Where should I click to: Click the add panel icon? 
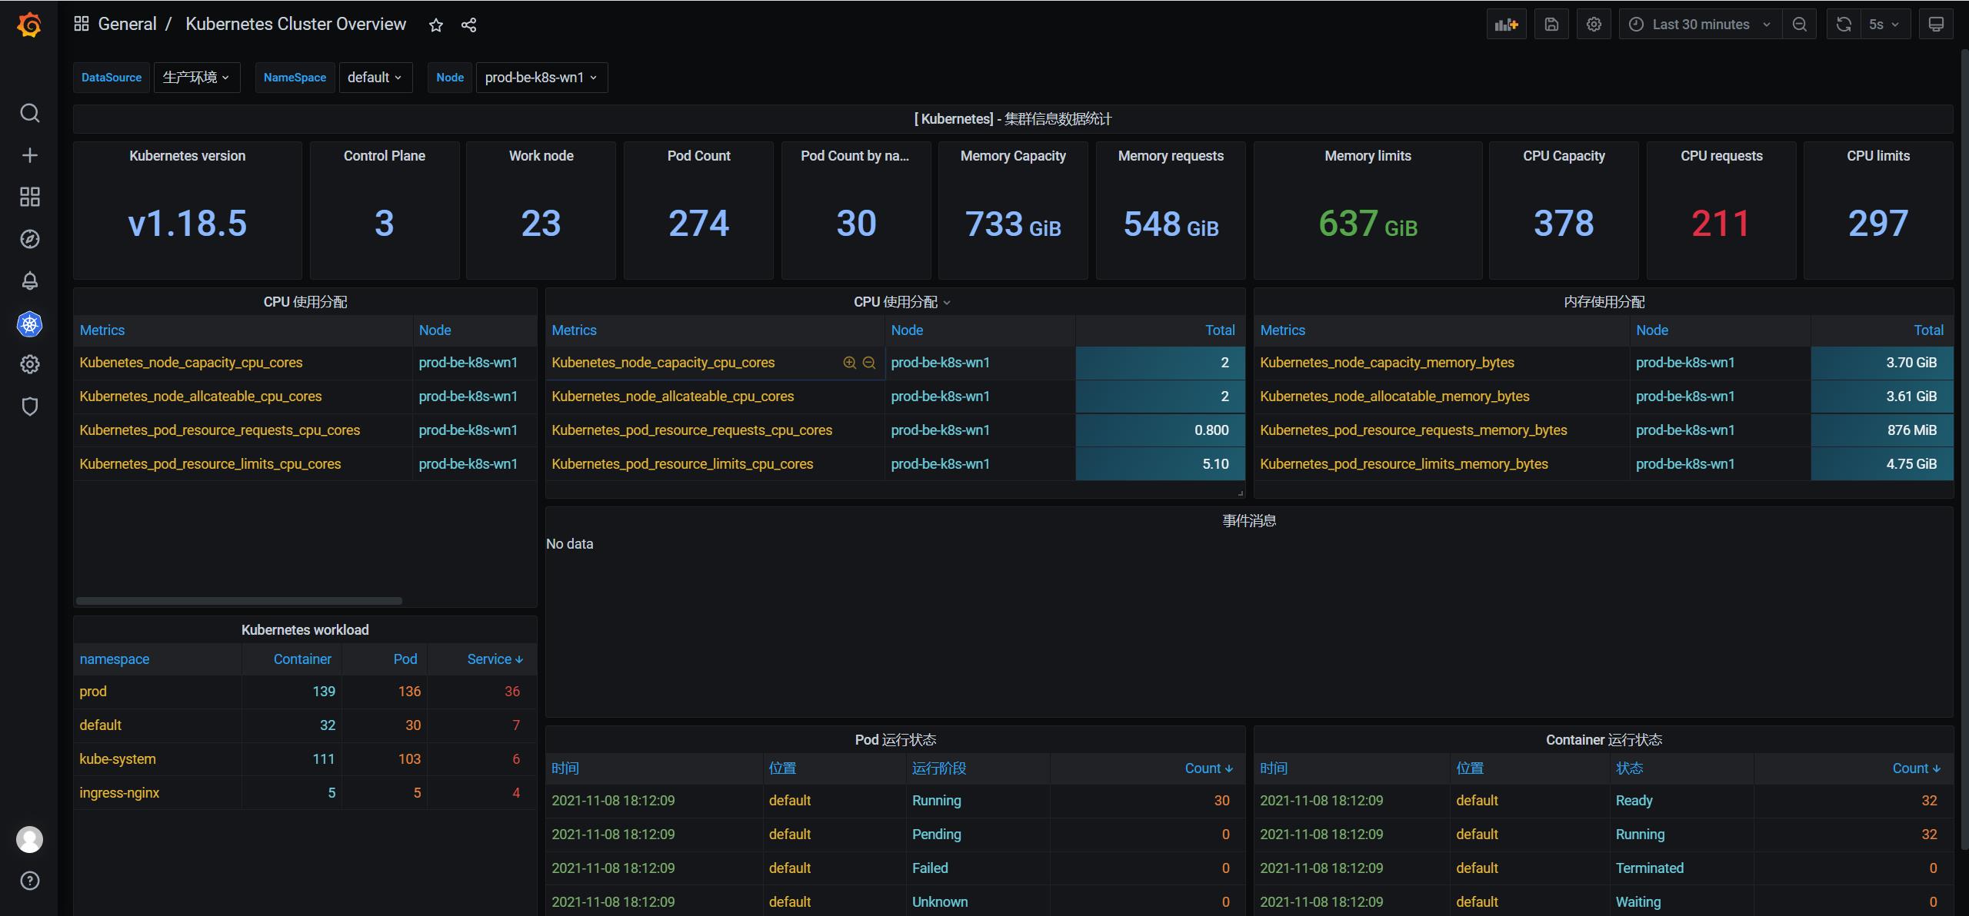(x=1505, y=25)
